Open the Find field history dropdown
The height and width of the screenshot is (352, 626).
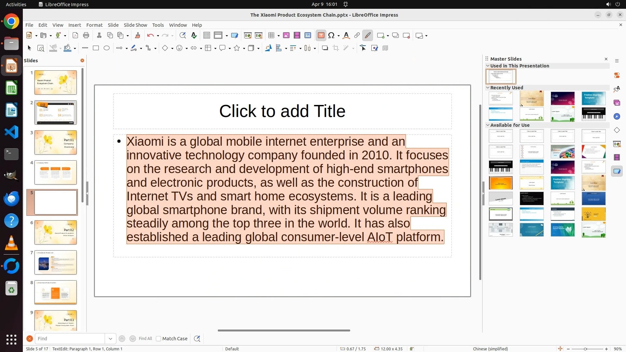coord(111,339)
